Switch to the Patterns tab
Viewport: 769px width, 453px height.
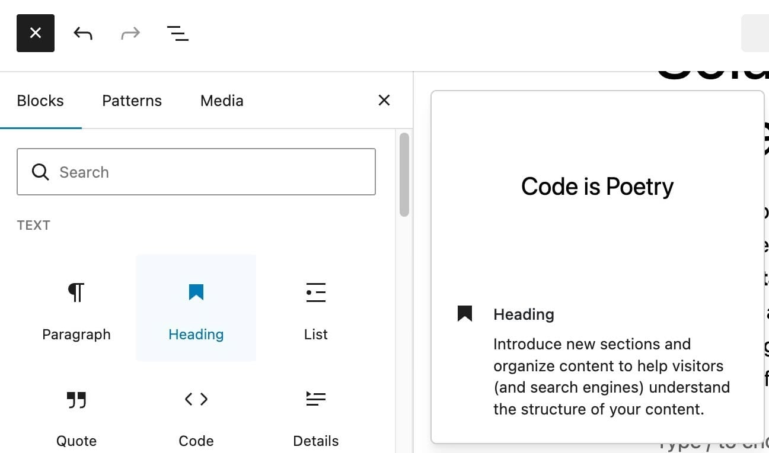click(132, 101)
